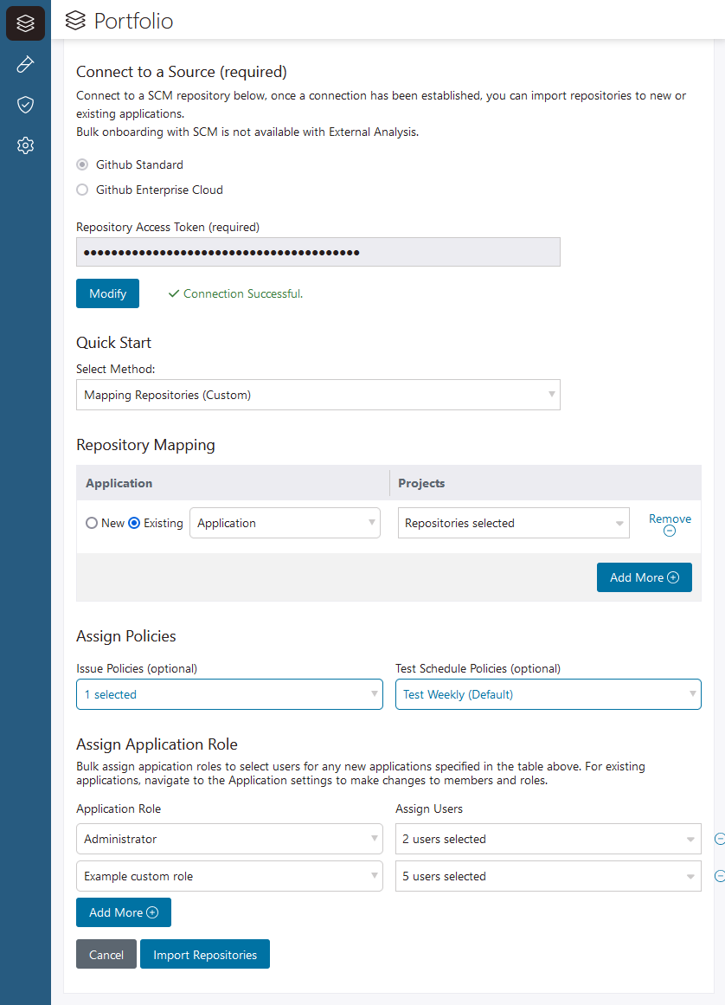Open the test tube icon in the sidebar
The height and width of the screenshot is (1005, 725).
25,64
